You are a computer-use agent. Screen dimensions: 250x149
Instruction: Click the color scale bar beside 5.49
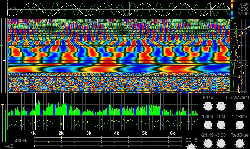(x=232, y=9)
